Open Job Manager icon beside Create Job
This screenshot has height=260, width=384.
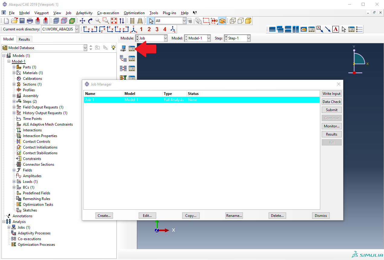(x=132, y=48)
